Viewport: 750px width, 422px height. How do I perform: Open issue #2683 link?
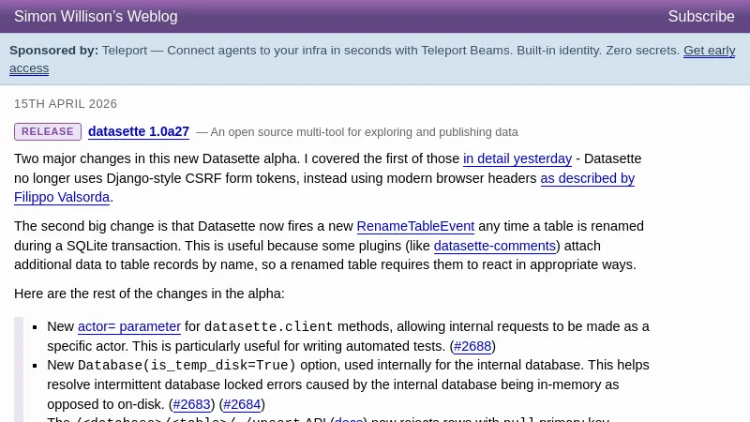(x=192, y=404)
